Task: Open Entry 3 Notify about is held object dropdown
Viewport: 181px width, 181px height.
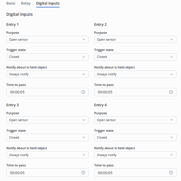Action: tap(47, 155)
